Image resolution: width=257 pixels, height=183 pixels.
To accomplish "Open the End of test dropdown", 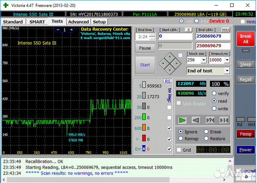I will 227,71.
